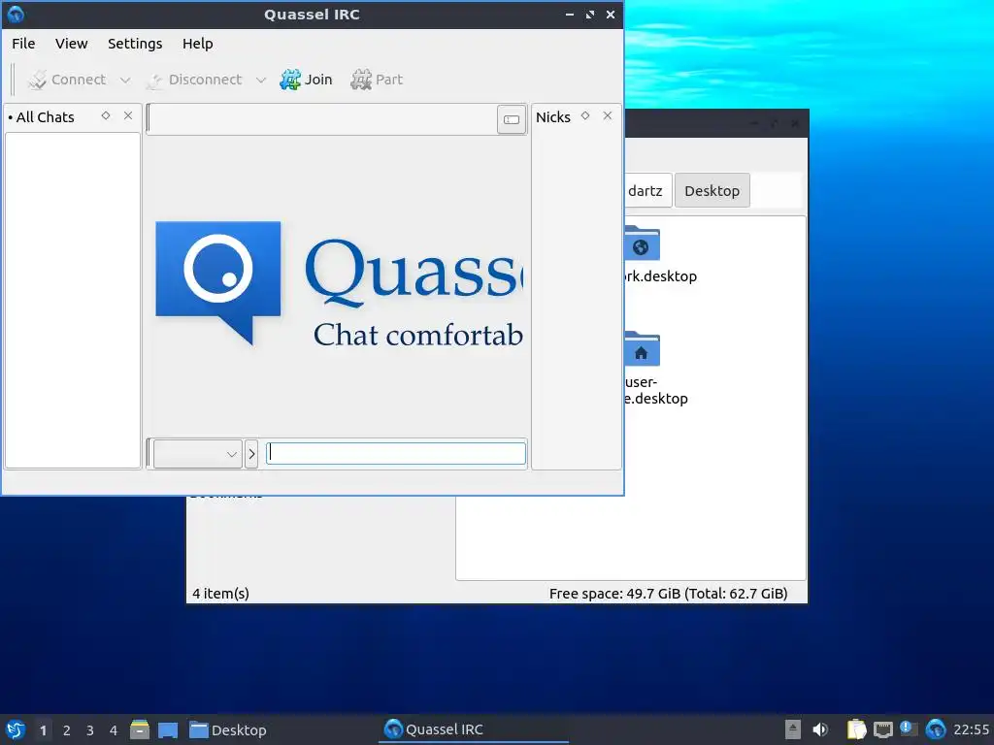
Task: Click the 22:55 clock on the panel
Action: point(971,729)
